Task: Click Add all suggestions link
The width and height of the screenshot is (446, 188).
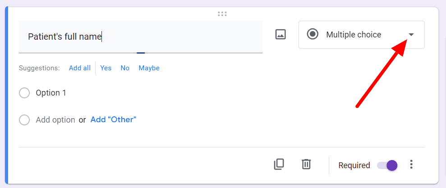Action: tap(80, 68)
